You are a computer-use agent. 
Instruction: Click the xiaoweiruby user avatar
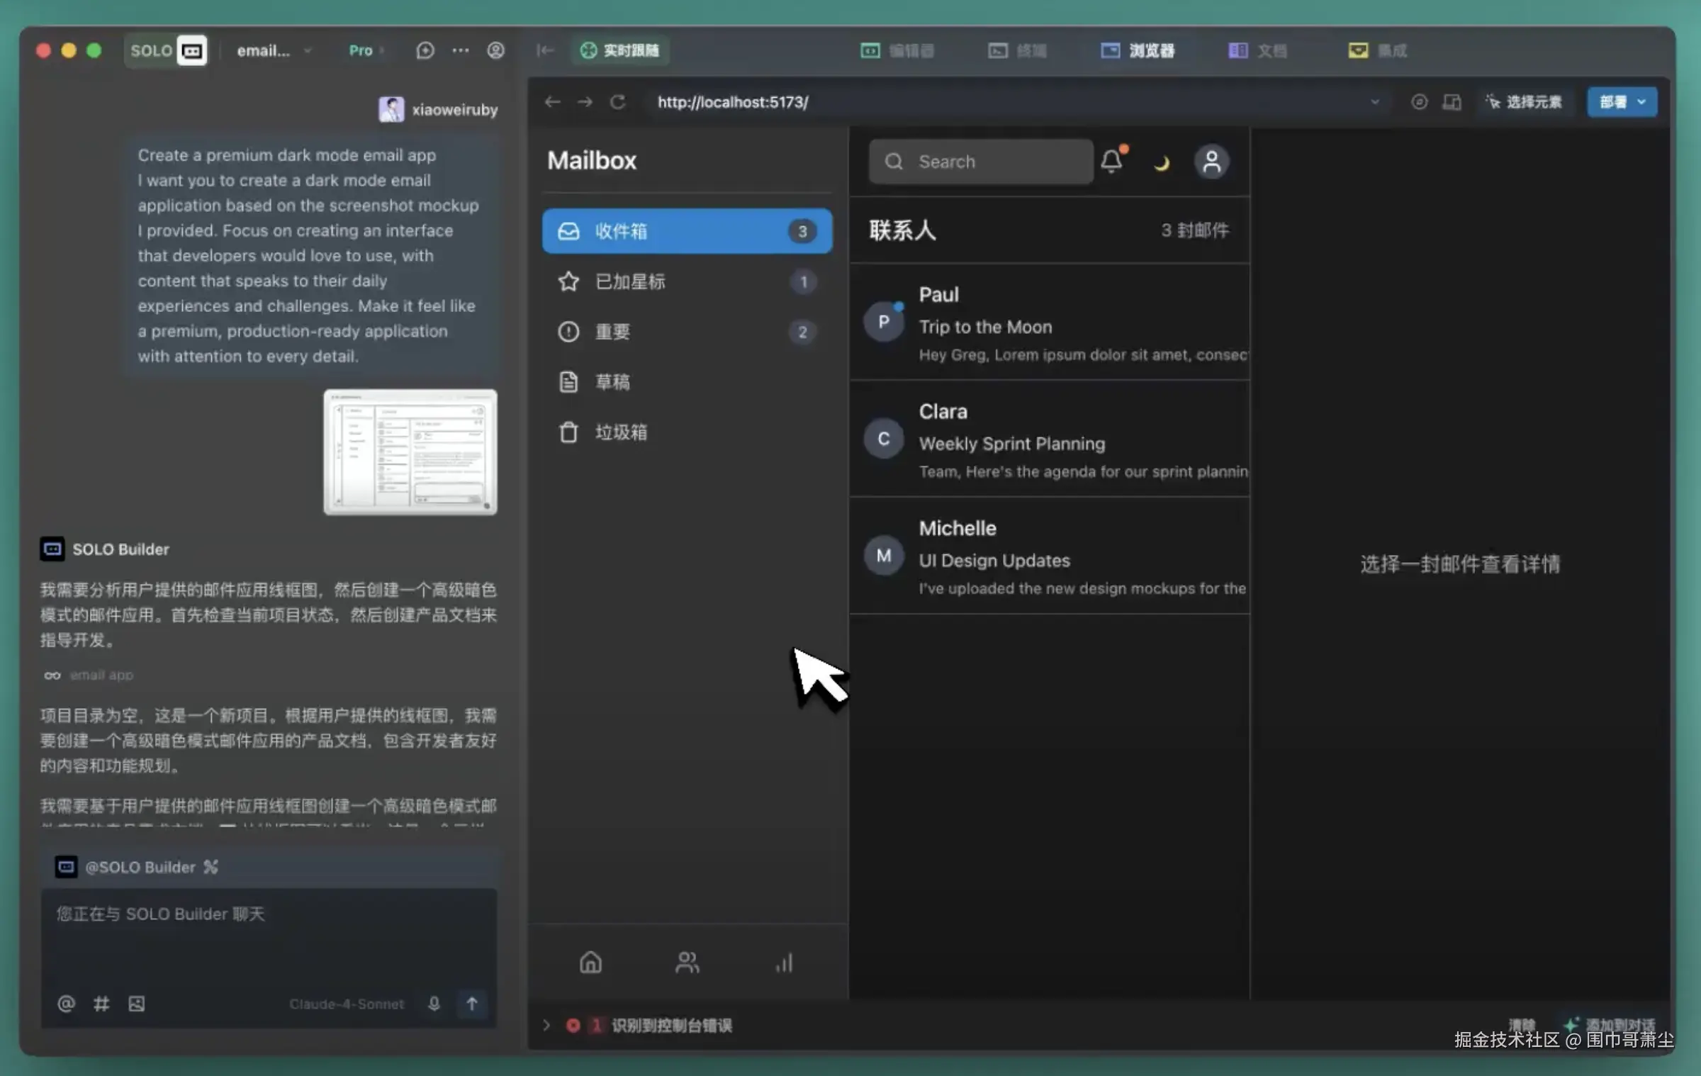[391, 109]
